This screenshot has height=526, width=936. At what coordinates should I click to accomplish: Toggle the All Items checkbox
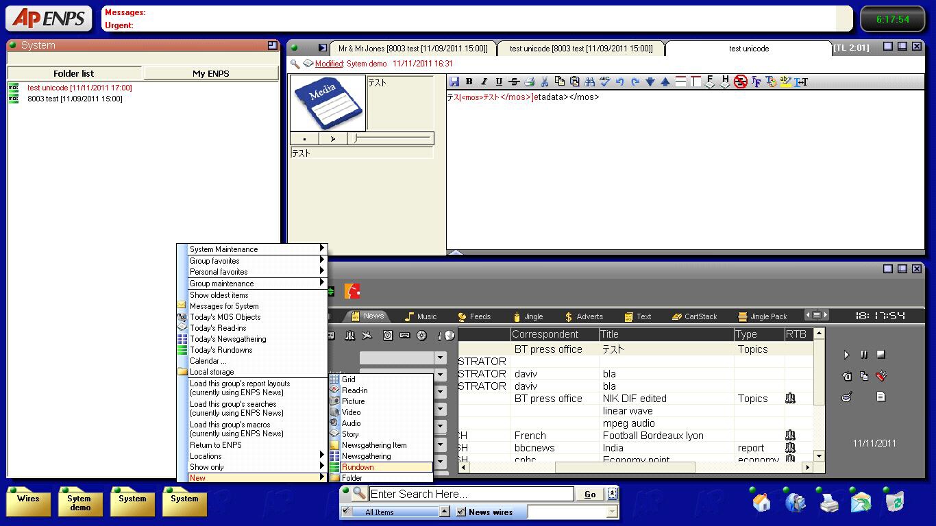pos(346,512)
